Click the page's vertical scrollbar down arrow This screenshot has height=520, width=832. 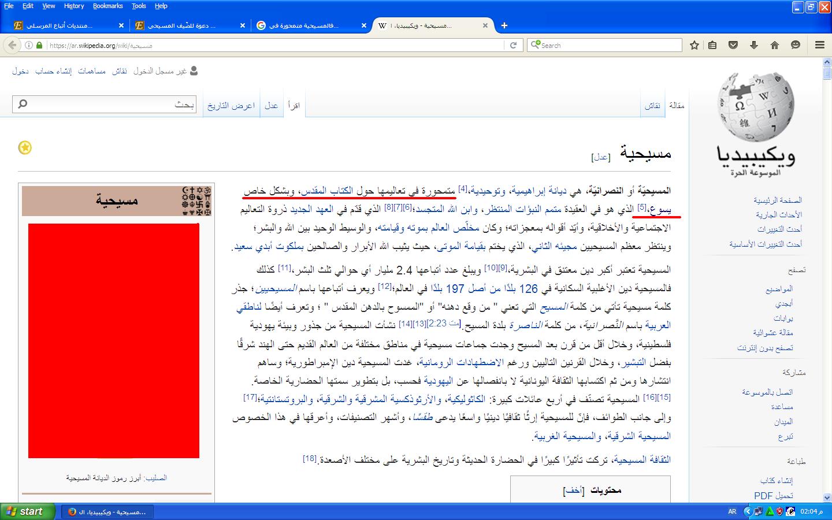[x=827, y=497]
